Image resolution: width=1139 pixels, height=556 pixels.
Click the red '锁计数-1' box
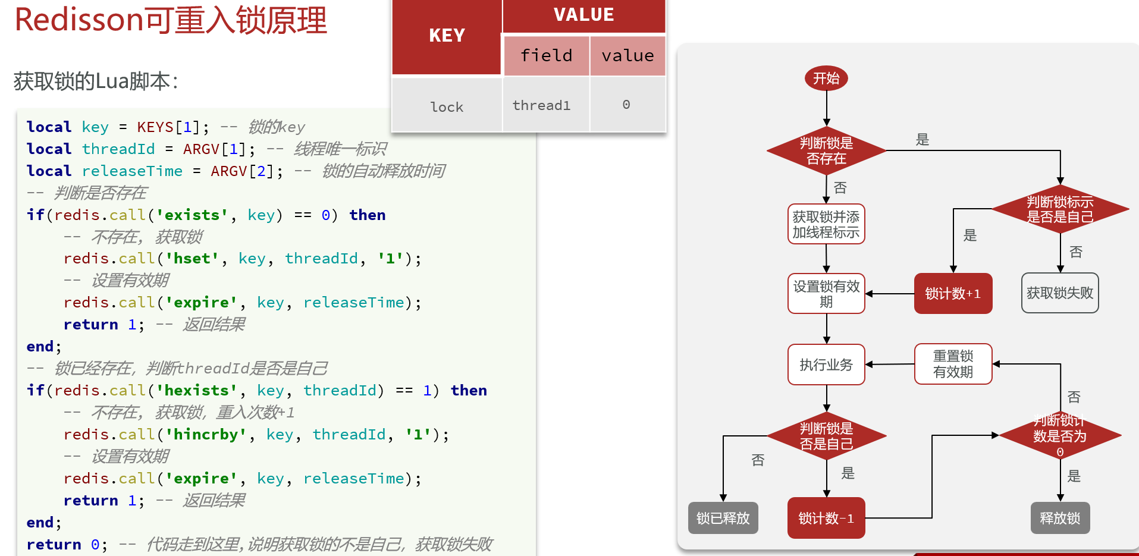point(826,519)
